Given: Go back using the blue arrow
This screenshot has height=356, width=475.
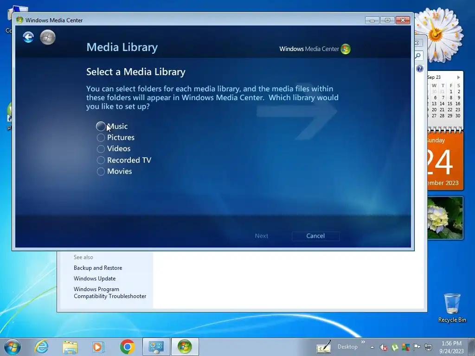Looking at the screenshot, I should tap(28, 37).
